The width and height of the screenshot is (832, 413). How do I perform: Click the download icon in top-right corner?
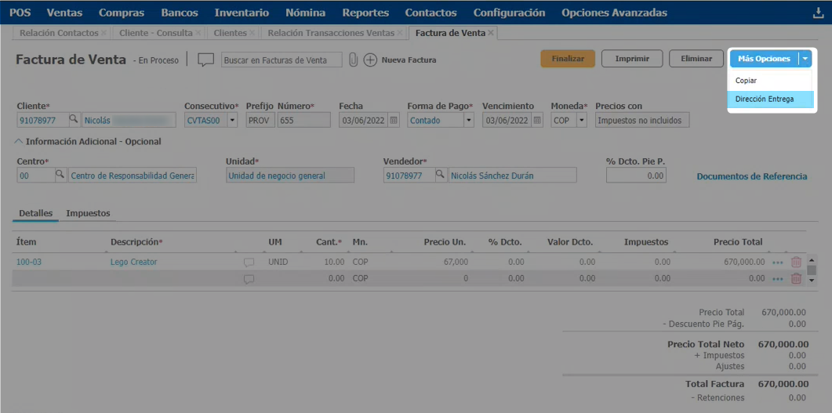pyautogui.click(x=819, y=13)
